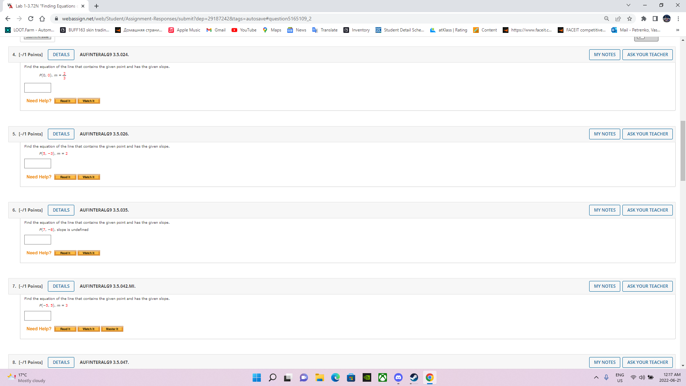Screen dimensions: 686x386
Task: Click the browser Home icon
Action: (x=42, y=19)
